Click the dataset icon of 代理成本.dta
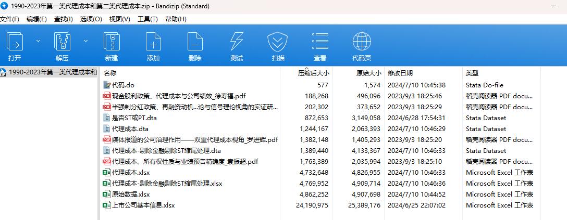Screen dimensions: 567x220 tap(107, 129)
